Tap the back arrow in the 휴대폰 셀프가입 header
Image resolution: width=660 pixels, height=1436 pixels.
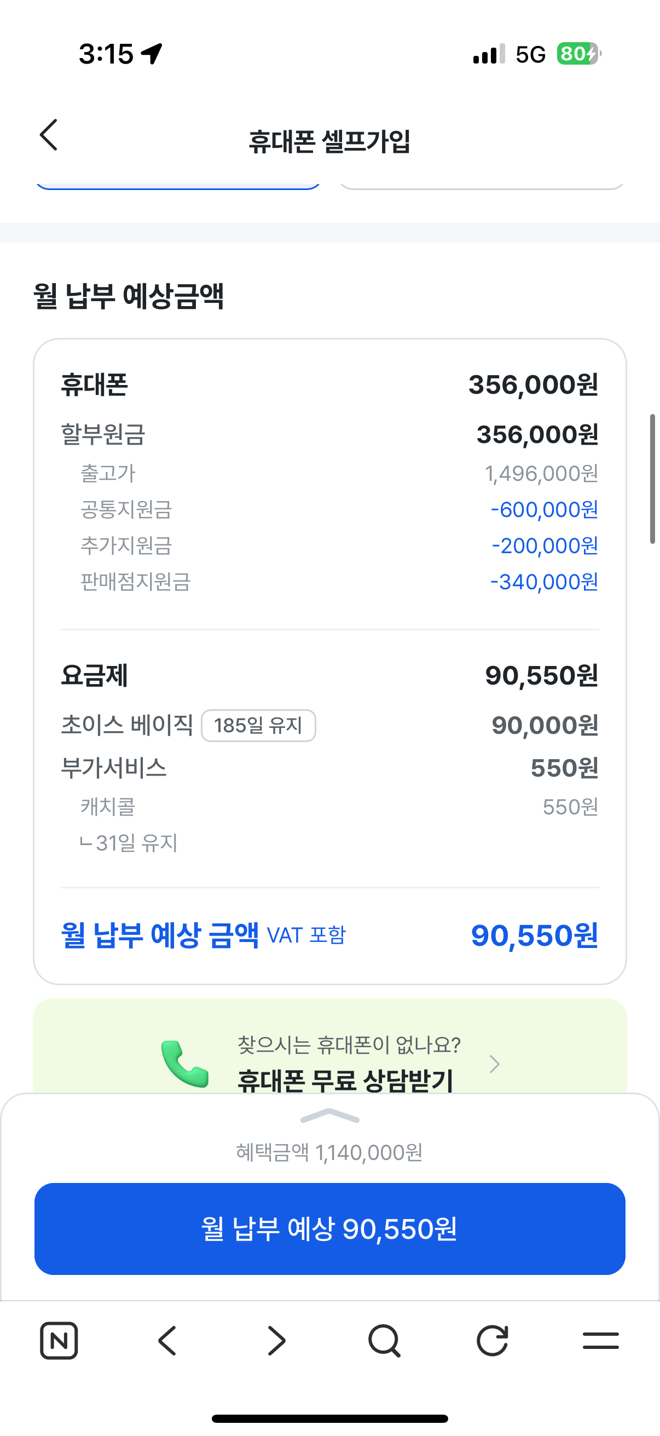[49, 135]
